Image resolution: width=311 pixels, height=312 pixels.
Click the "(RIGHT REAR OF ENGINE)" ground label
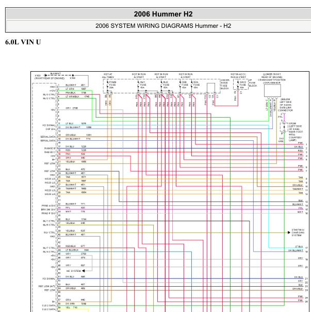coord(50,78)
